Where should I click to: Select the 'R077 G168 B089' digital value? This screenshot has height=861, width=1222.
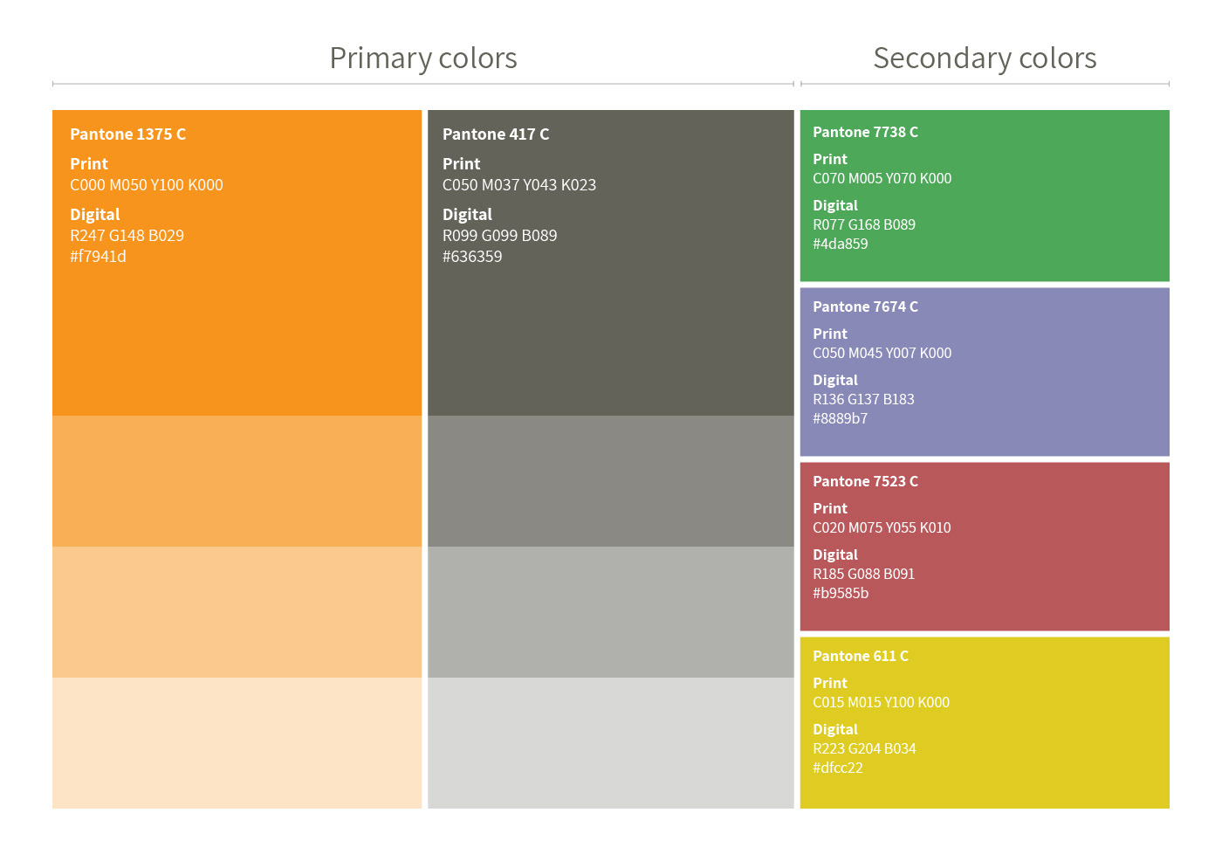[x=864, y=224]
